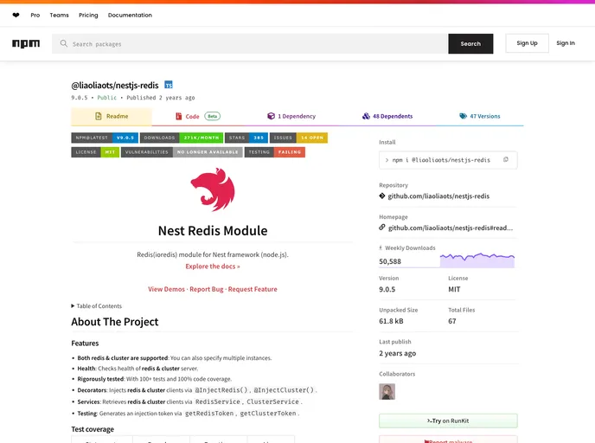Click the Unpacked Size value 61.8 kB
Image resolution: width=595 pixels, height=443 pixels.
(x=391, y=321)
